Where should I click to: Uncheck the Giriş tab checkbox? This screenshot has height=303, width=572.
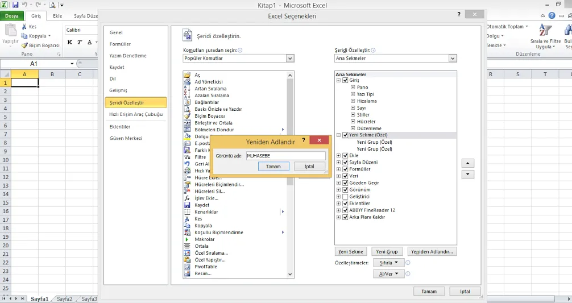[x=345, y=81]
